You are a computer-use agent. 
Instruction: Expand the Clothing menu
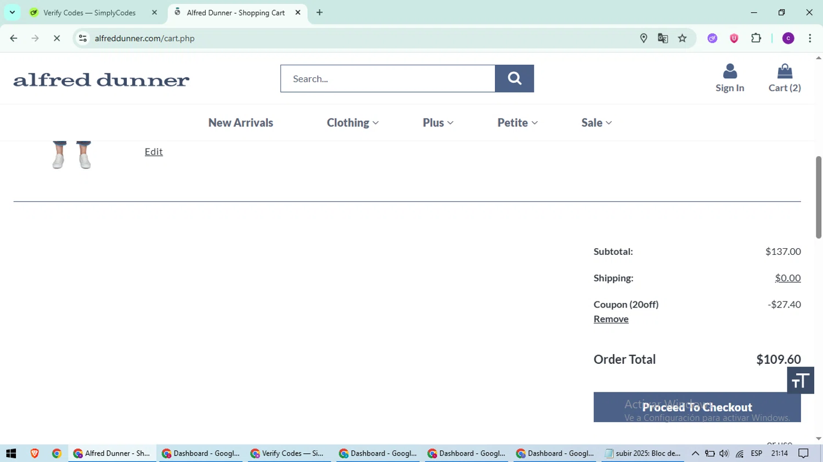(353, 123)
